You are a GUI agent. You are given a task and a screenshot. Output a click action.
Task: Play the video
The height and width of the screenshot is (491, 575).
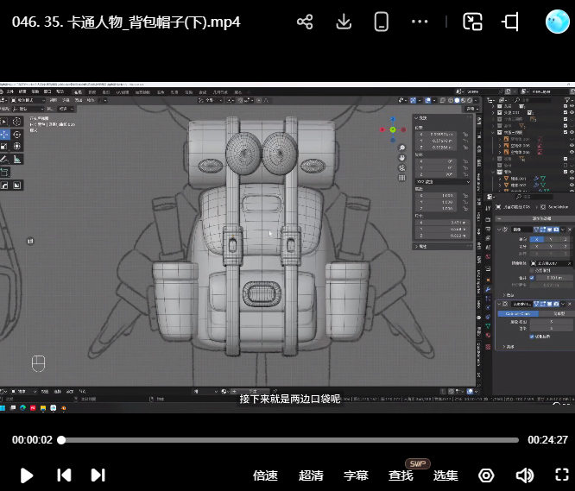(x=26, y=475)
